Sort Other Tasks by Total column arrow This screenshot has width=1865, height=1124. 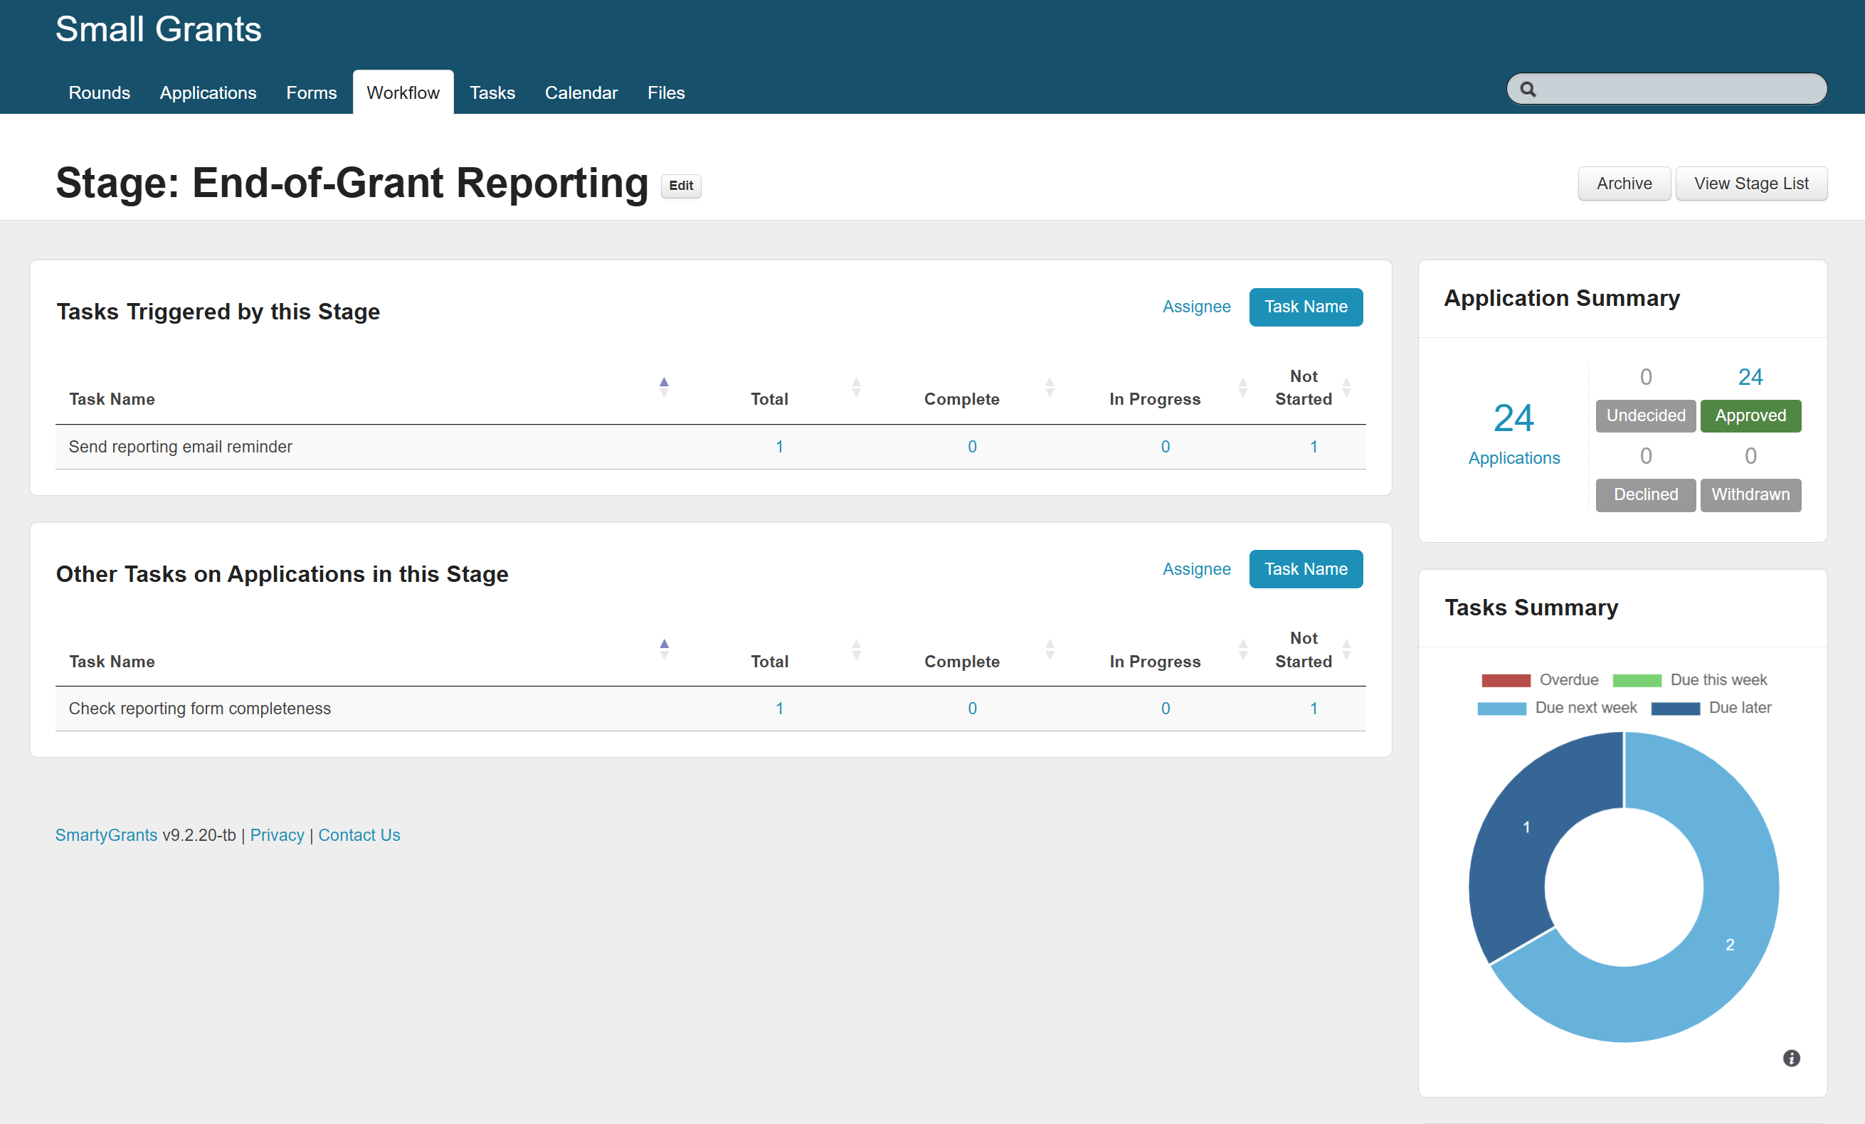coord(856,650)
